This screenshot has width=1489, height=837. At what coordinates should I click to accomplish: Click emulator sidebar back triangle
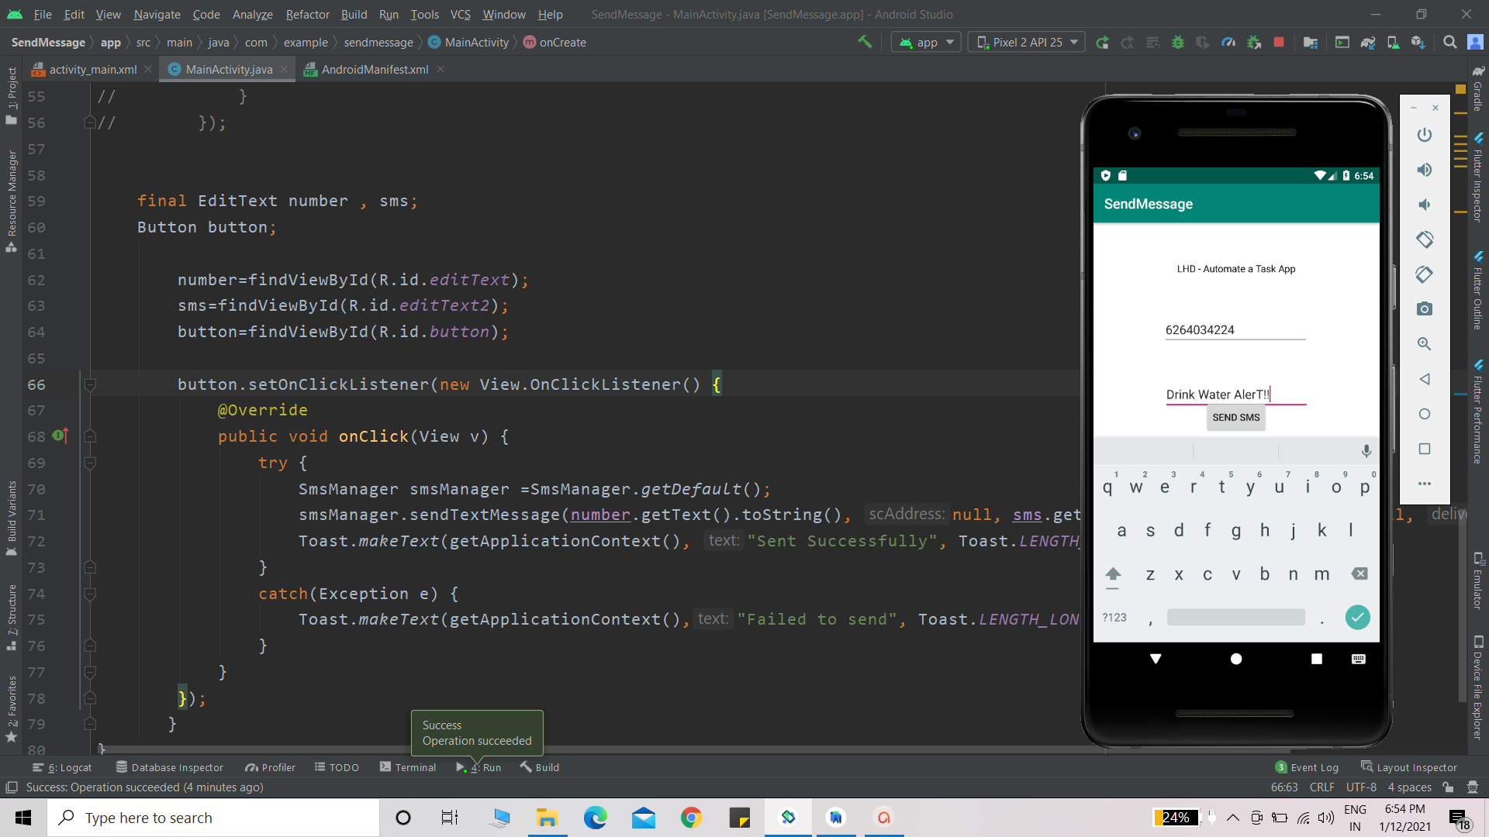coord(1424,379)
